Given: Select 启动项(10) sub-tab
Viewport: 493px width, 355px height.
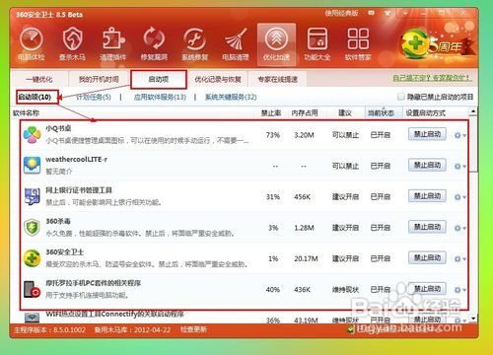Looking at the screenshot, I should (35, 97).
